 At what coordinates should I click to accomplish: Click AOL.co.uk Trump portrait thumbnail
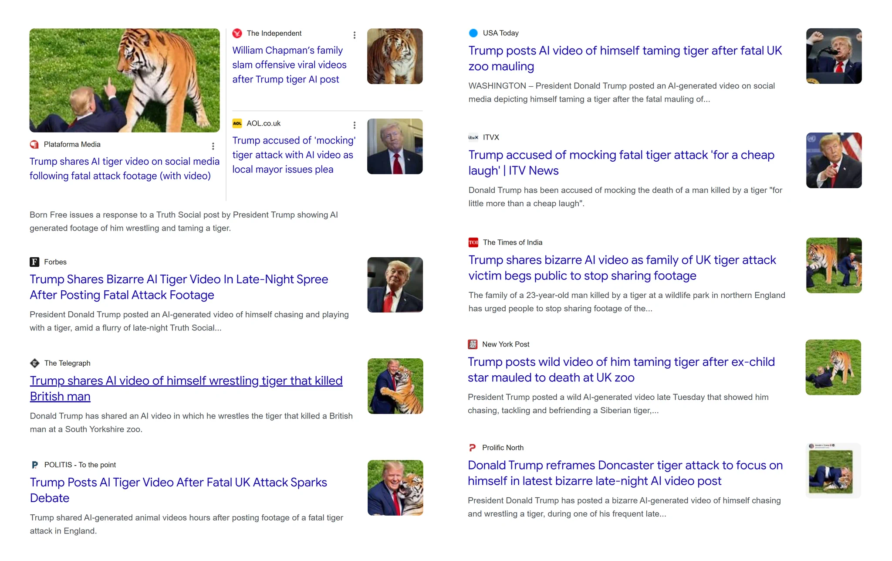(x=395, y=146)
